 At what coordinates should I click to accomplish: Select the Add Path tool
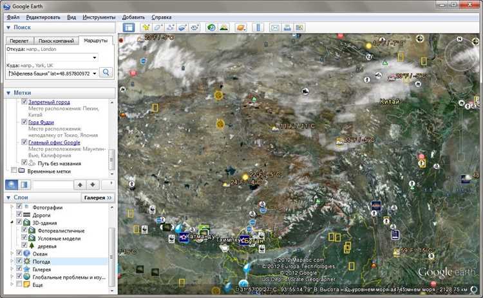pos(171,28)
